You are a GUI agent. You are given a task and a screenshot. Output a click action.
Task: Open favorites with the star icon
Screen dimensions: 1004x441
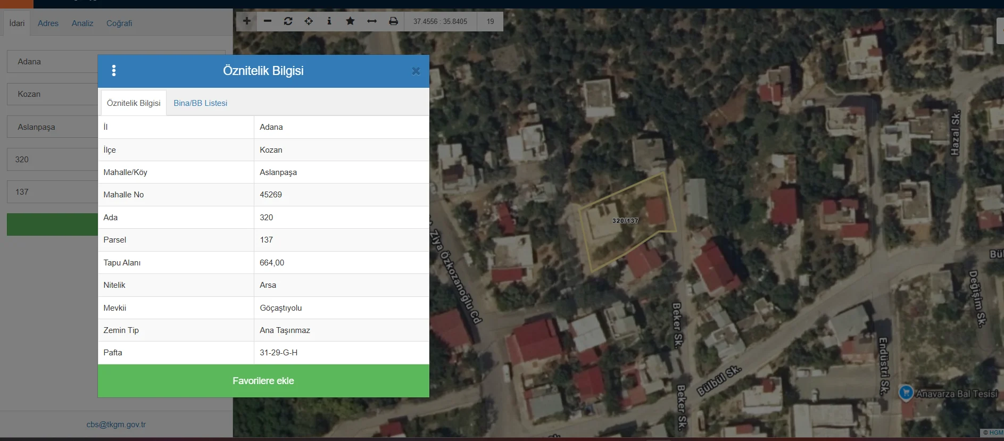(x=350, y=21)
